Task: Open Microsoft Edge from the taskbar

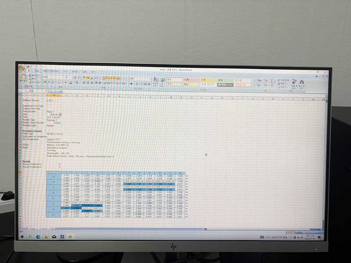Action: click(38, 237)
